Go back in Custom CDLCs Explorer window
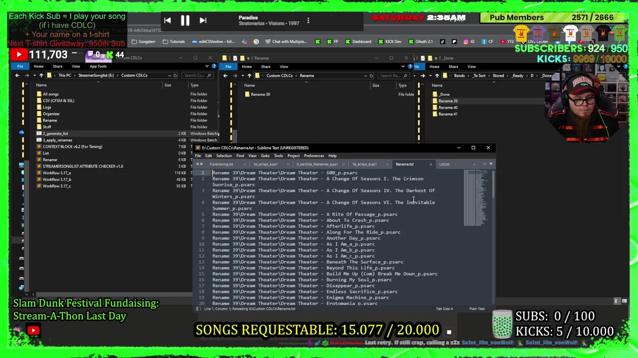Viewport: 638px width, 358px height. 17,75
